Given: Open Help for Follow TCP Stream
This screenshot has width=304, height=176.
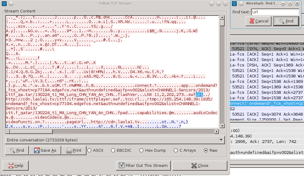Looking at the screenshot, I should pyautogui.click(x=16, y=166).
